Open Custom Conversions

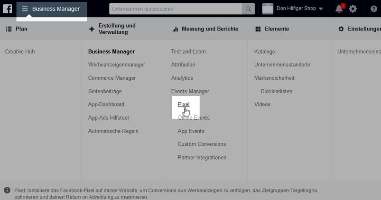pos(202,144)
